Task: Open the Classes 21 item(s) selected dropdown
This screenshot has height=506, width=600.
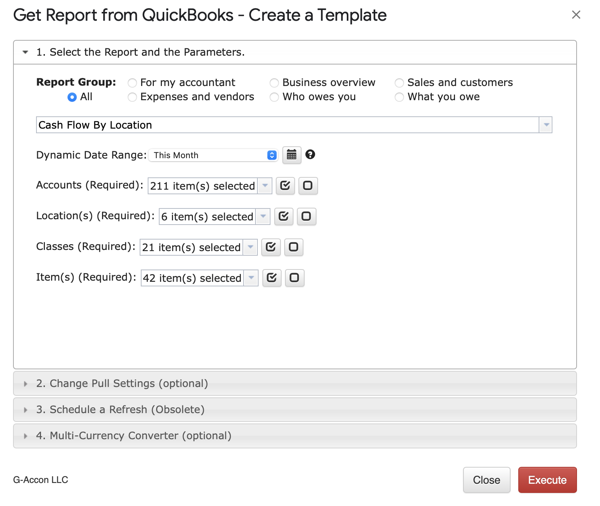Action: pos(250,247)
